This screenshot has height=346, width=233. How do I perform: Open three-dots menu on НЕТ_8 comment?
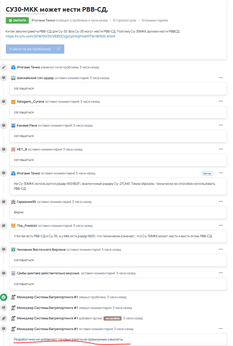click(220, 149)
